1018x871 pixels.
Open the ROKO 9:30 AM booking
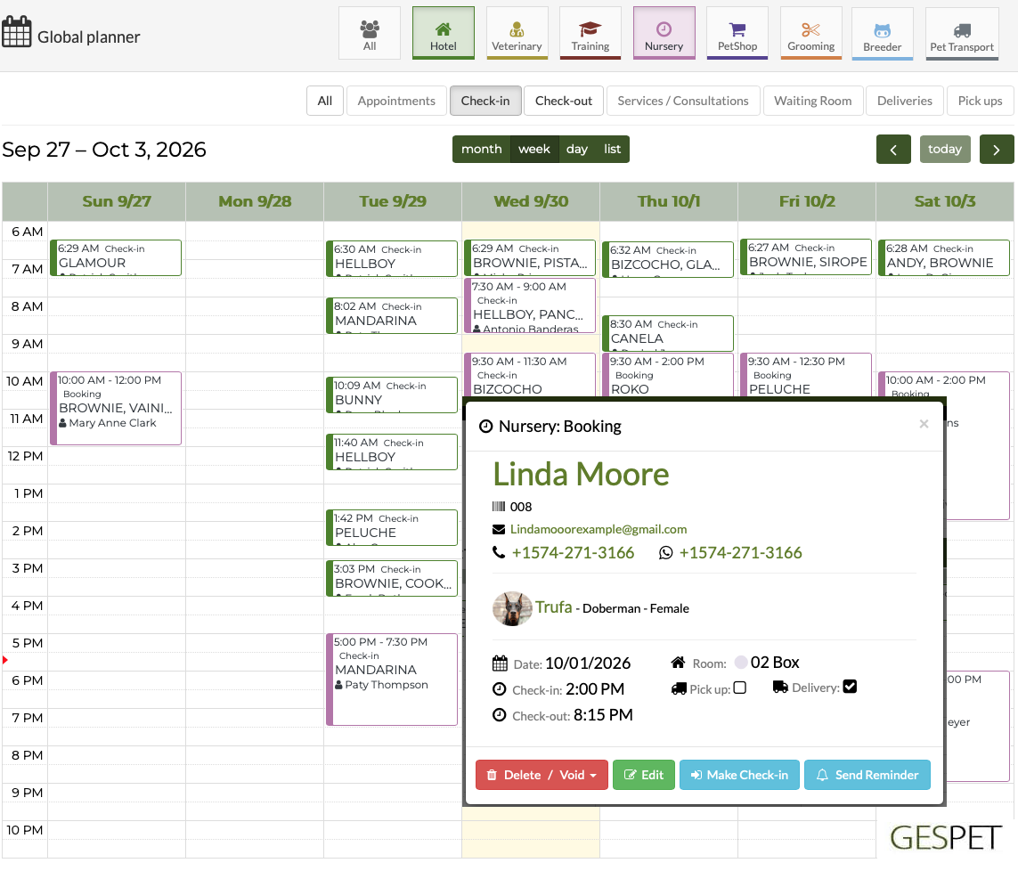click(x=668, y=375)
